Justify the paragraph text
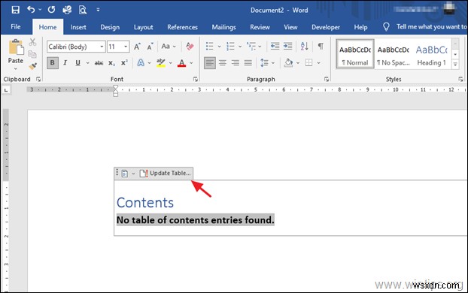Viewport: 468px width, 293px height. [248, 63]
